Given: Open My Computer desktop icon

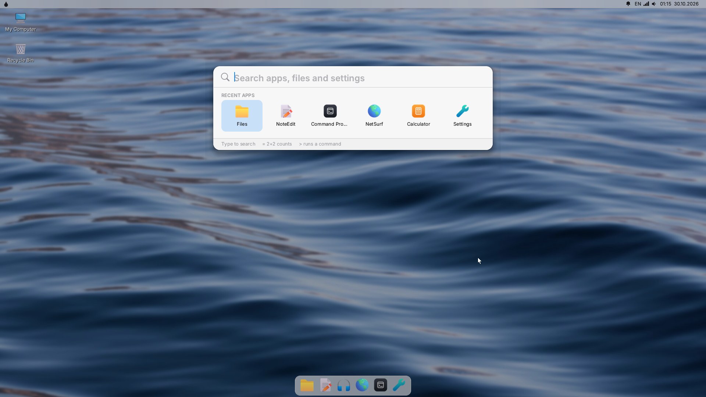Looking at the screenshot, I should tap(21, 22).
